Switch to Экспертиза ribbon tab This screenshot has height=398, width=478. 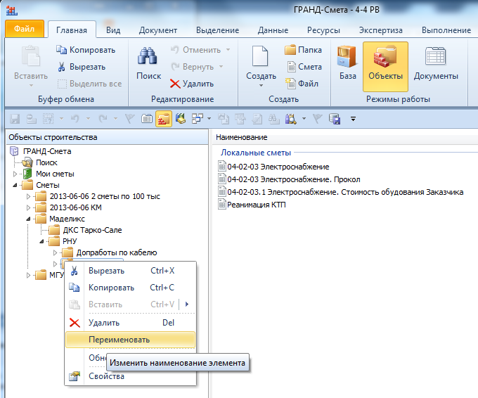[381, 30]
